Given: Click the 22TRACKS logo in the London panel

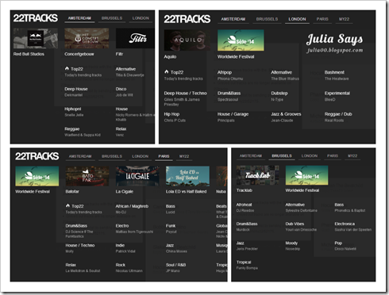Looking at the screenshot, I should (x=187, y=19).
